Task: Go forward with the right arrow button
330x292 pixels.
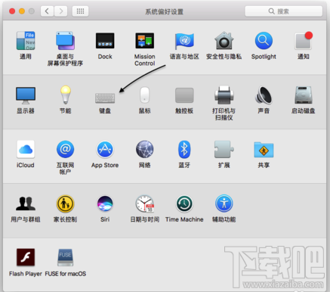Action: point(60,11)
